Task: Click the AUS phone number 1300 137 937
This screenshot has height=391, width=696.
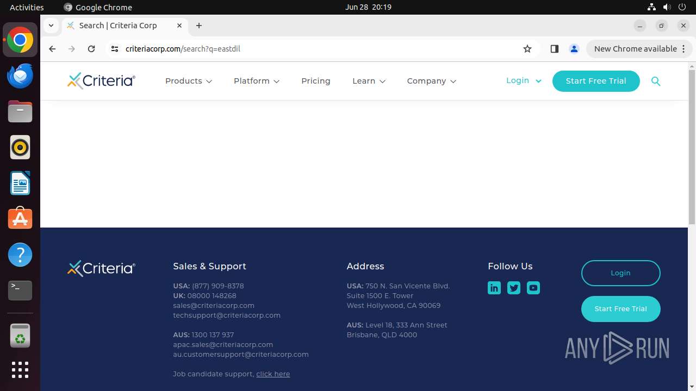Action: [x=213, y=335]
